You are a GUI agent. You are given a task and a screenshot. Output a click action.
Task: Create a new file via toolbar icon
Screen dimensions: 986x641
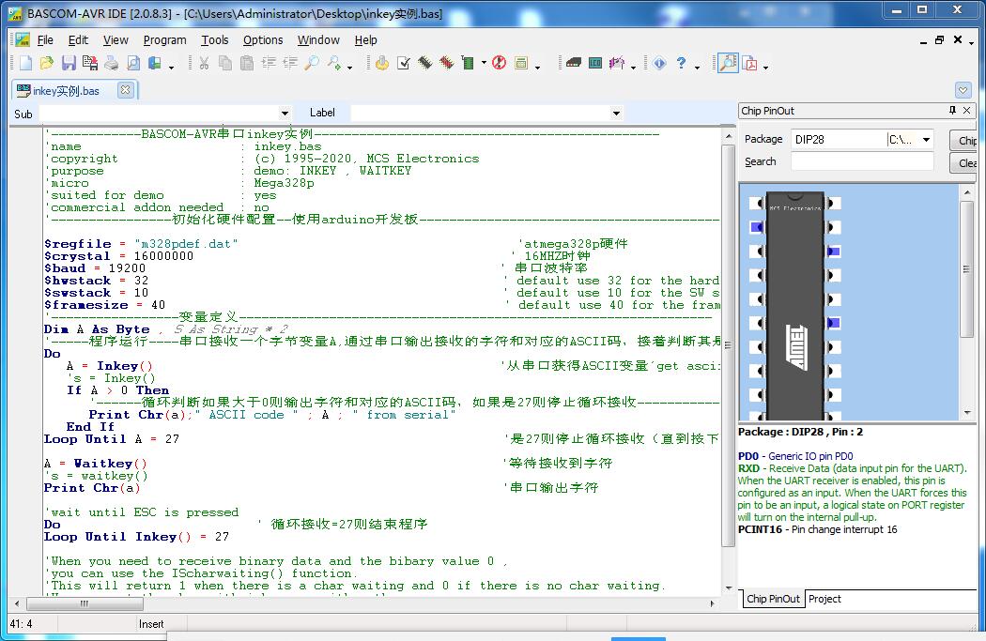(x=25, y=63)
